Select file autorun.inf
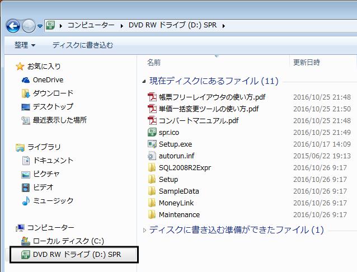Screen dimensions: 357x272 tap(176, 156)
